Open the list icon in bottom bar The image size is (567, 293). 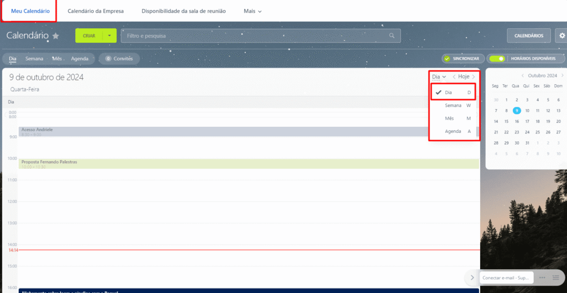(555, 277)
